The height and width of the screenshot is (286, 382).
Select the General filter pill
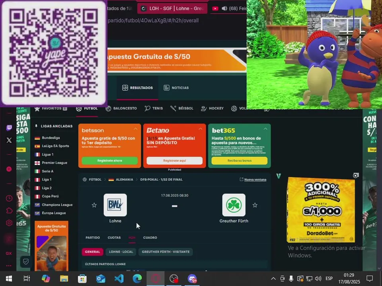92,252
